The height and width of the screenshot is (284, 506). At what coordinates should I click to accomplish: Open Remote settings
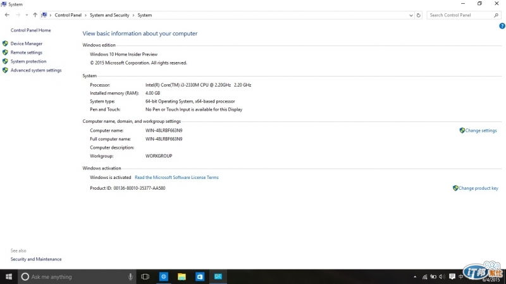[x=27, y=52]
